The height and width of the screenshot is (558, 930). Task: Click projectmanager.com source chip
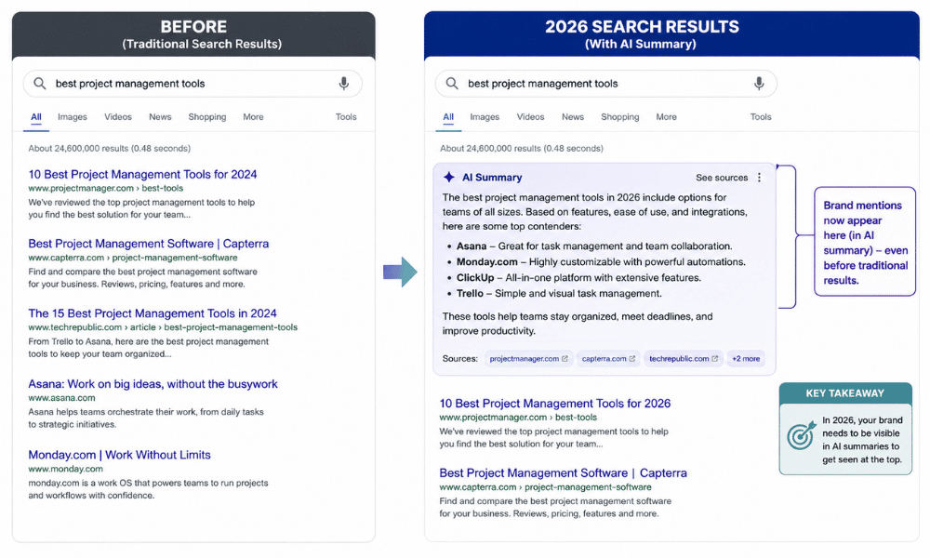(529, 359)
